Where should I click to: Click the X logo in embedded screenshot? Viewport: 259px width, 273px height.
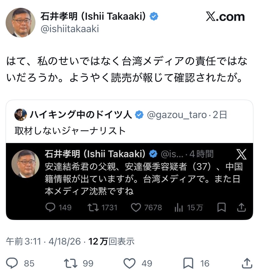click(241, 154)
